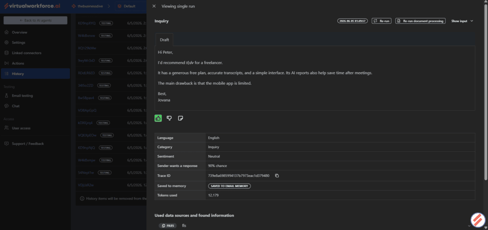Click the Tokens used value 12,179

tap(214, 195)
